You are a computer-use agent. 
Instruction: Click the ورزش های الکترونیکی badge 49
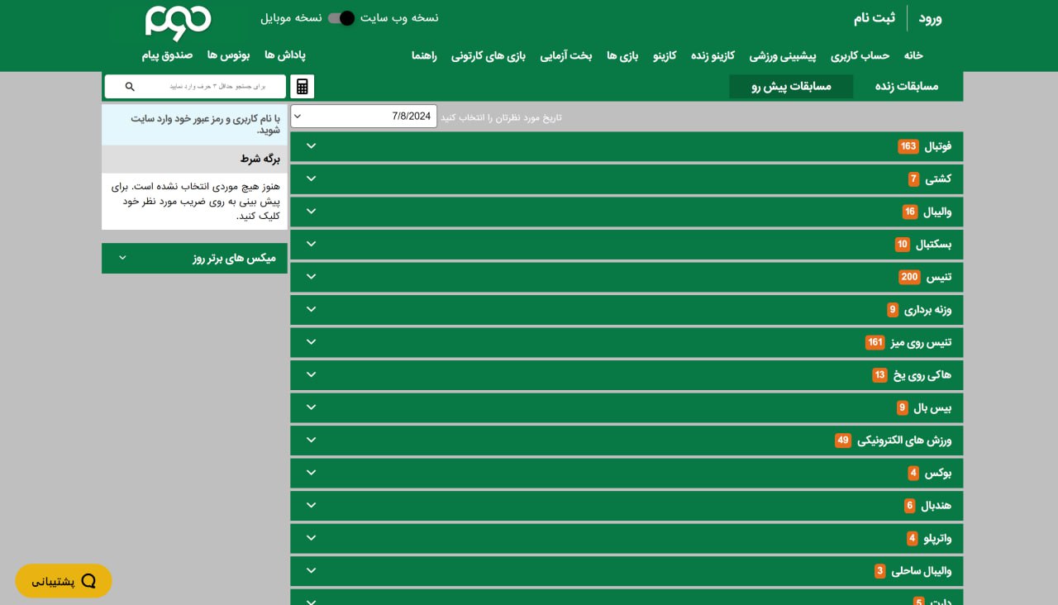(x=843, y=440)
